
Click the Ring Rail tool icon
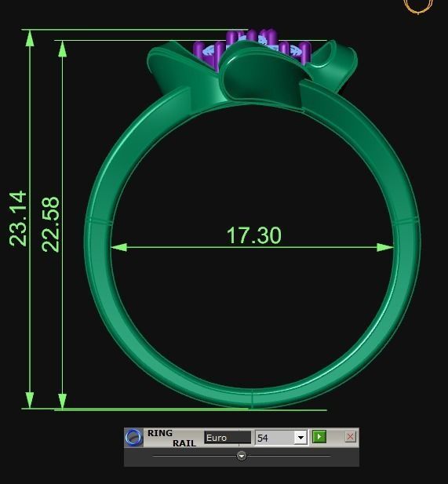pyautogui.click(x=134, y=438)
